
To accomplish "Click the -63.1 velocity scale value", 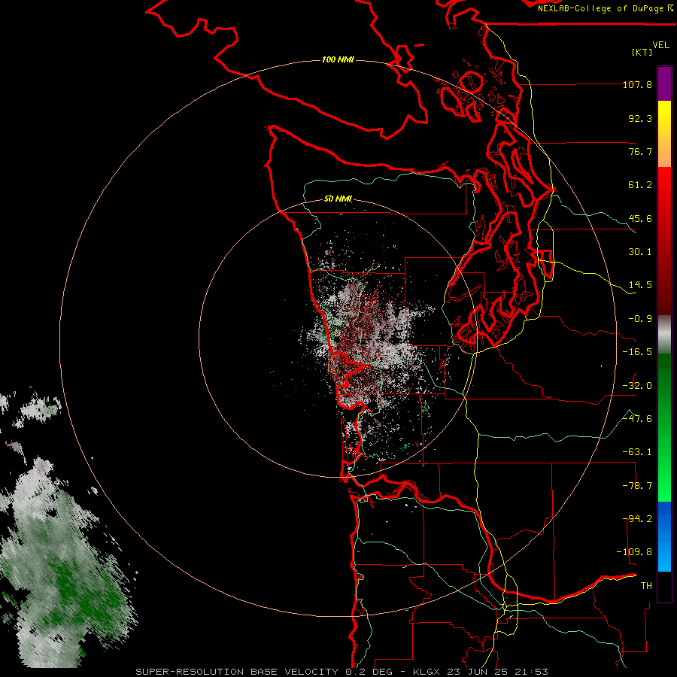I will pyautogui.click(x=637, y=452).
